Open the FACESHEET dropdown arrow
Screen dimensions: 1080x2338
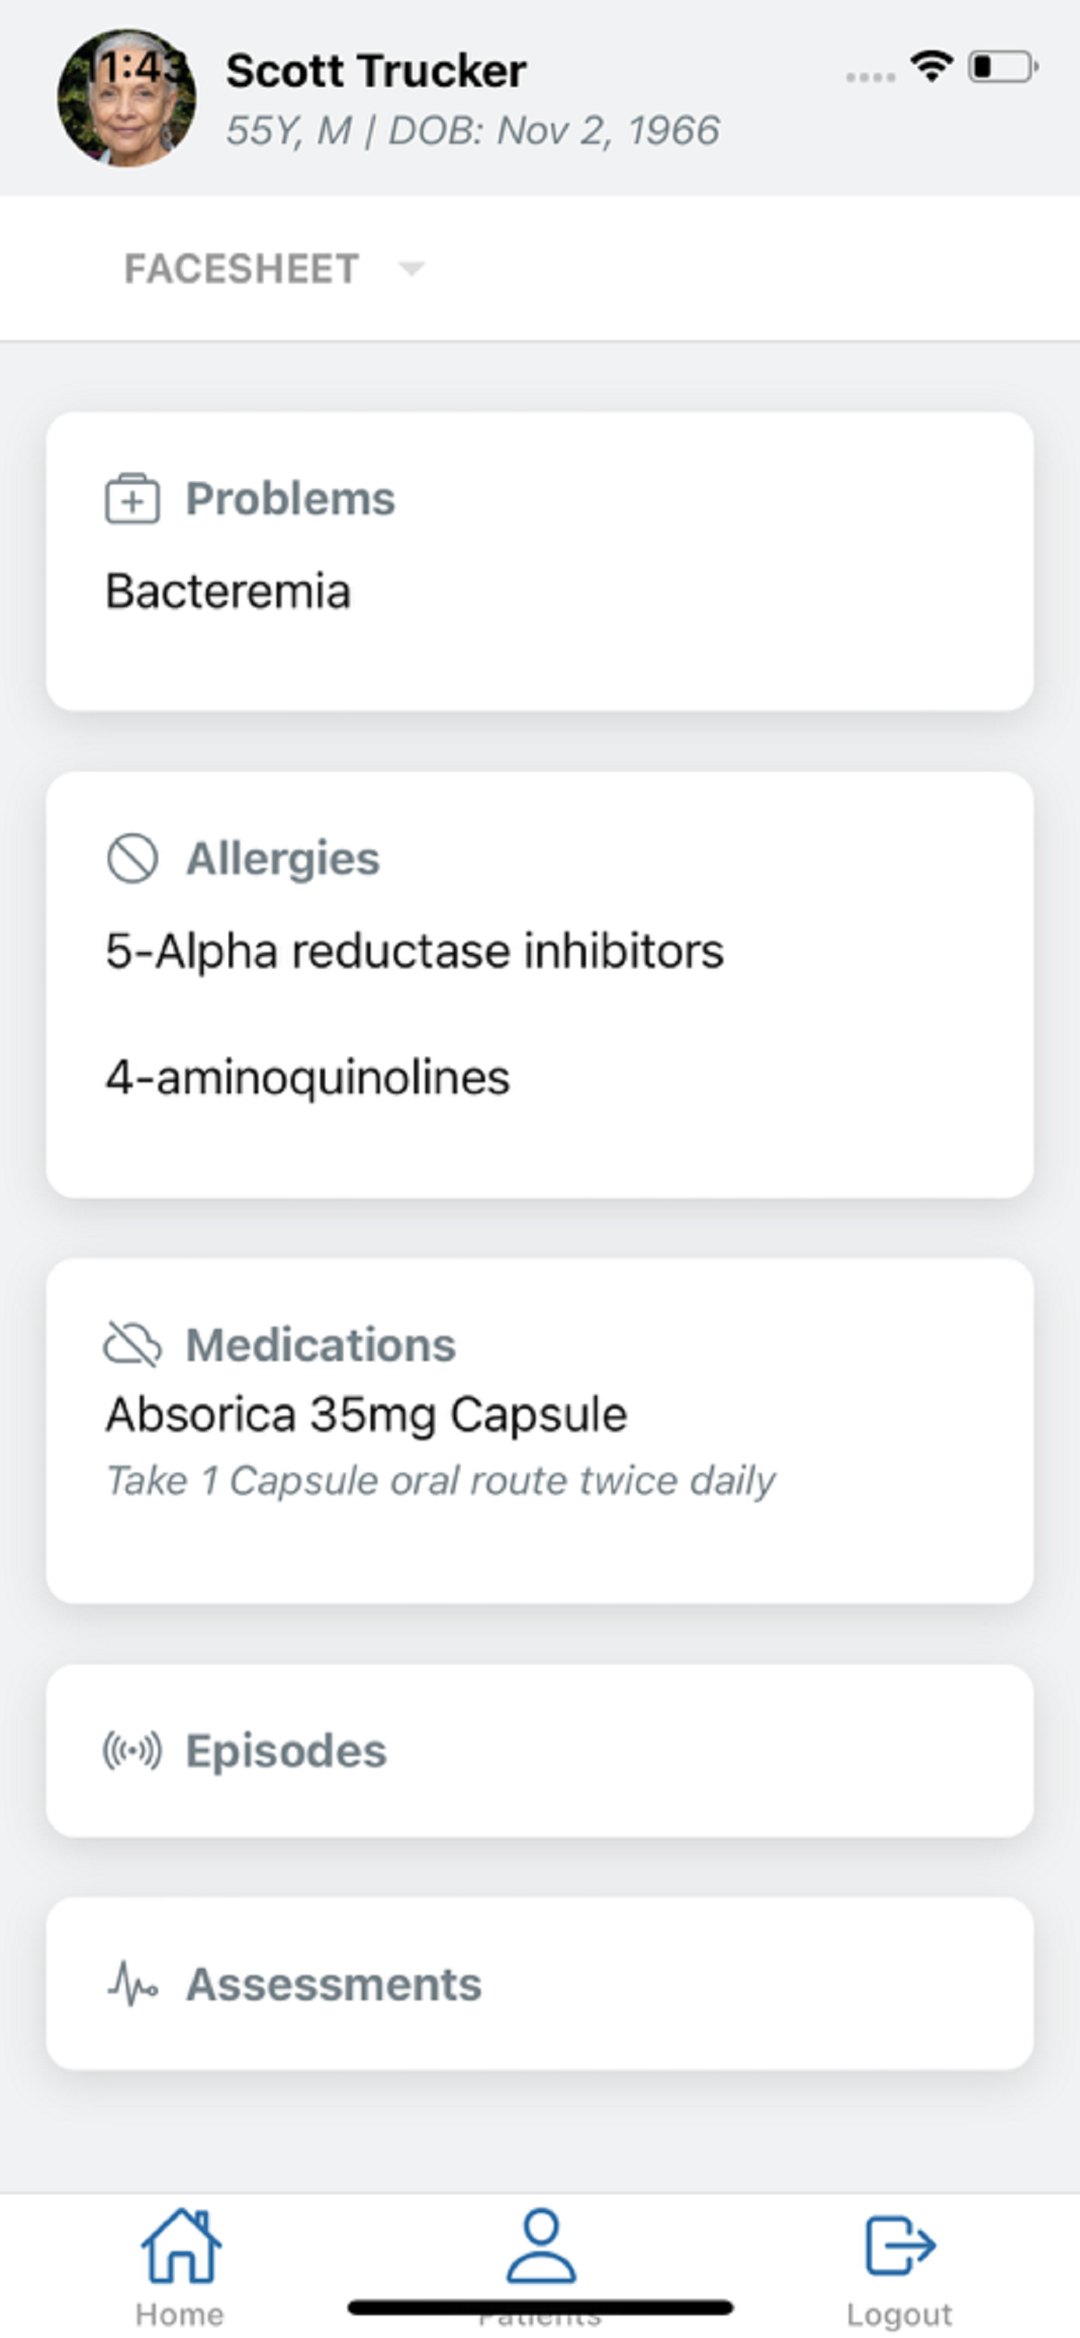[x=411, y=269]
